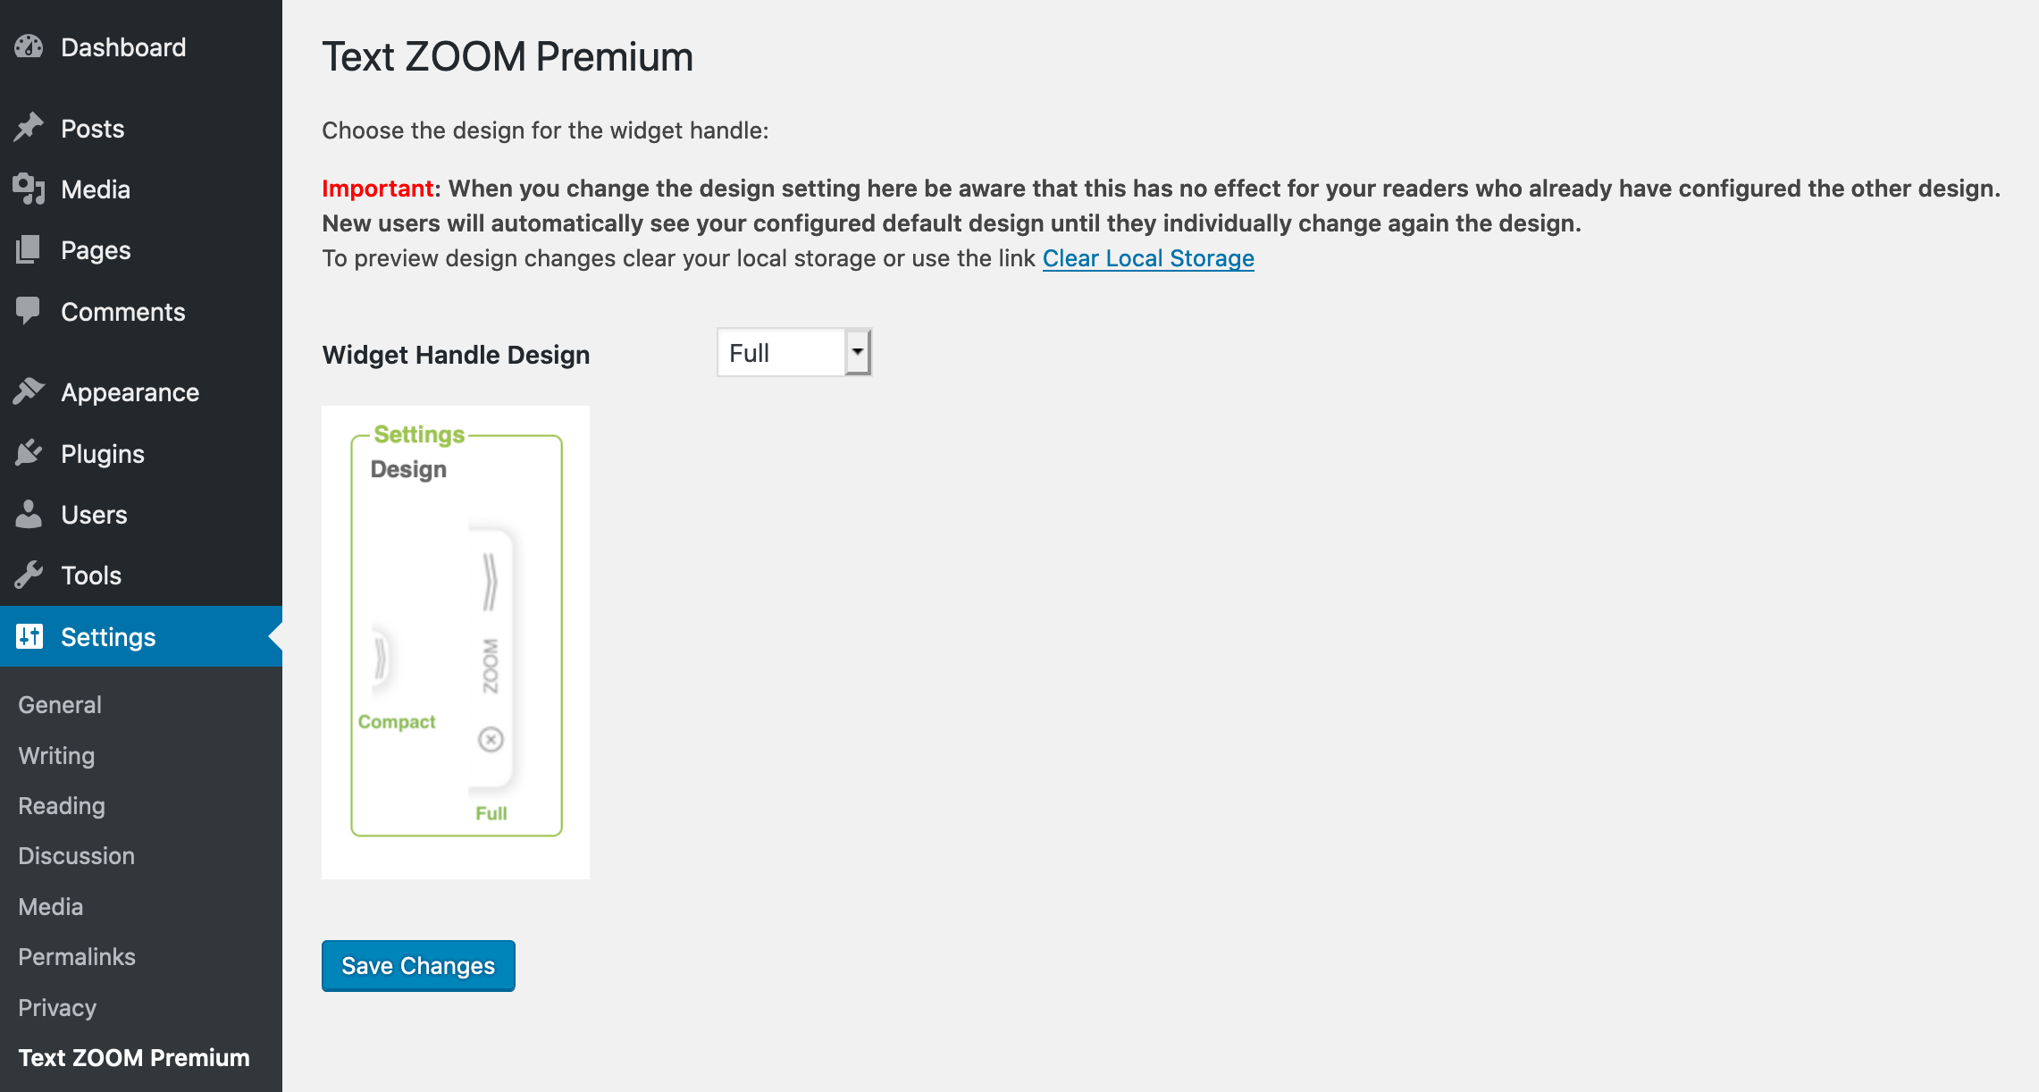Click the green Settings legend in preview
This screenshot has height=1092, width=2039.
(419, 434)
